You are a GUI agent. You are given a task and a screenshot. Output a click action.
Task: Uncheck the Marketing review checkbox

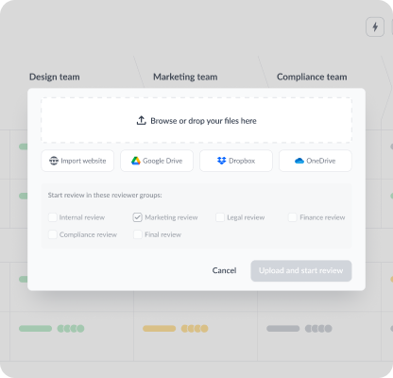point(137,217)
